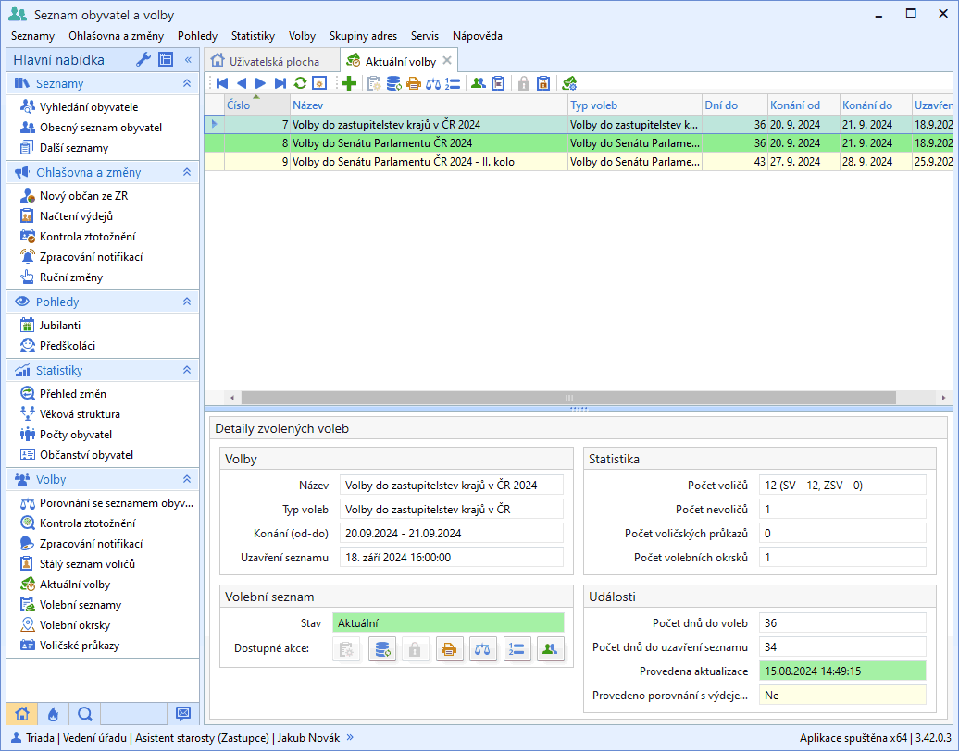Click the magnifier search icon at sidebar bottom
Viewport: 959px width, 751px height.
(x=84, y=713)
